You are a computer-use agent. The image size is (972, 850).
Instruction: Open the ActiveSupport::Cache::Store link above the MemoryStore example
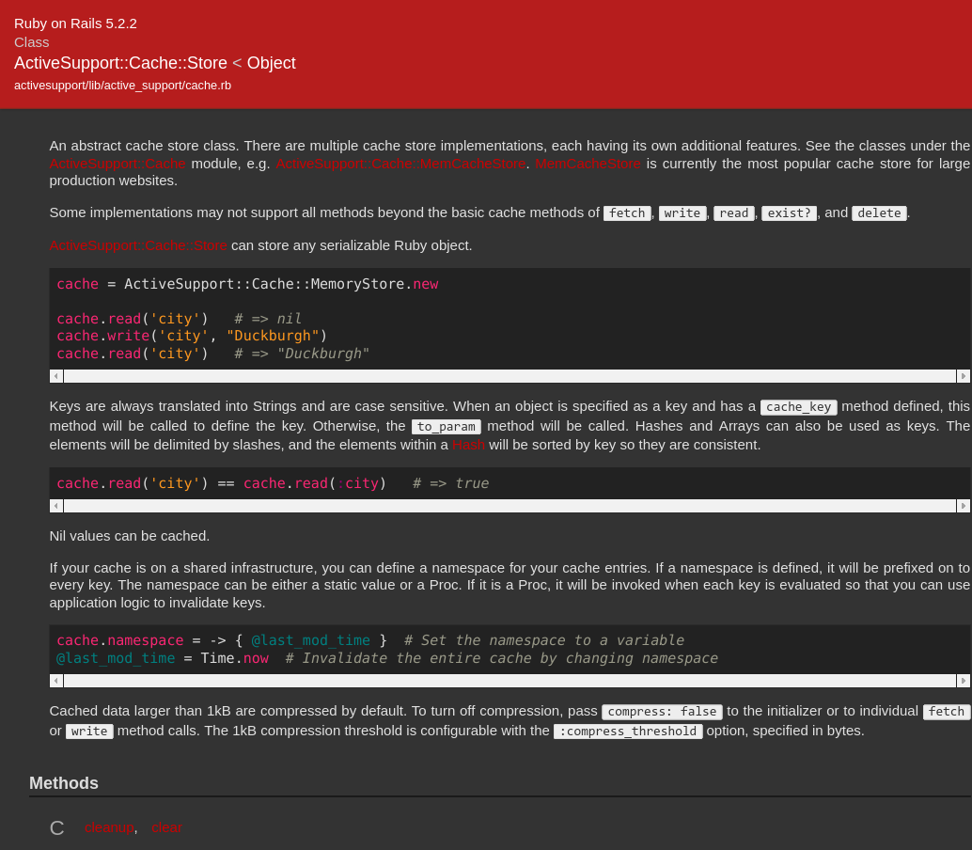point(138,245)
